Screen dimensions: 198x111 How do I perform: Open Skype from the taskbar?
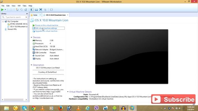click(x=24, y=108)
